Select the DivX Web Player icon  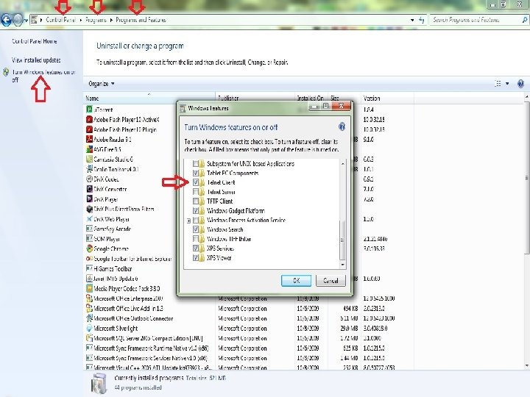click(x=89, y=219)
